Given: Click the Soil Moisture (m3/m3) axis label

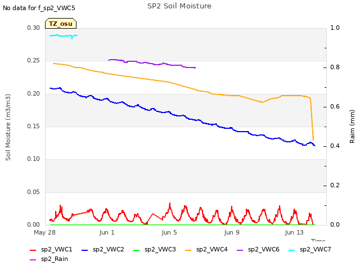Looking at the screenshot, I should click(x=8, y=127).
